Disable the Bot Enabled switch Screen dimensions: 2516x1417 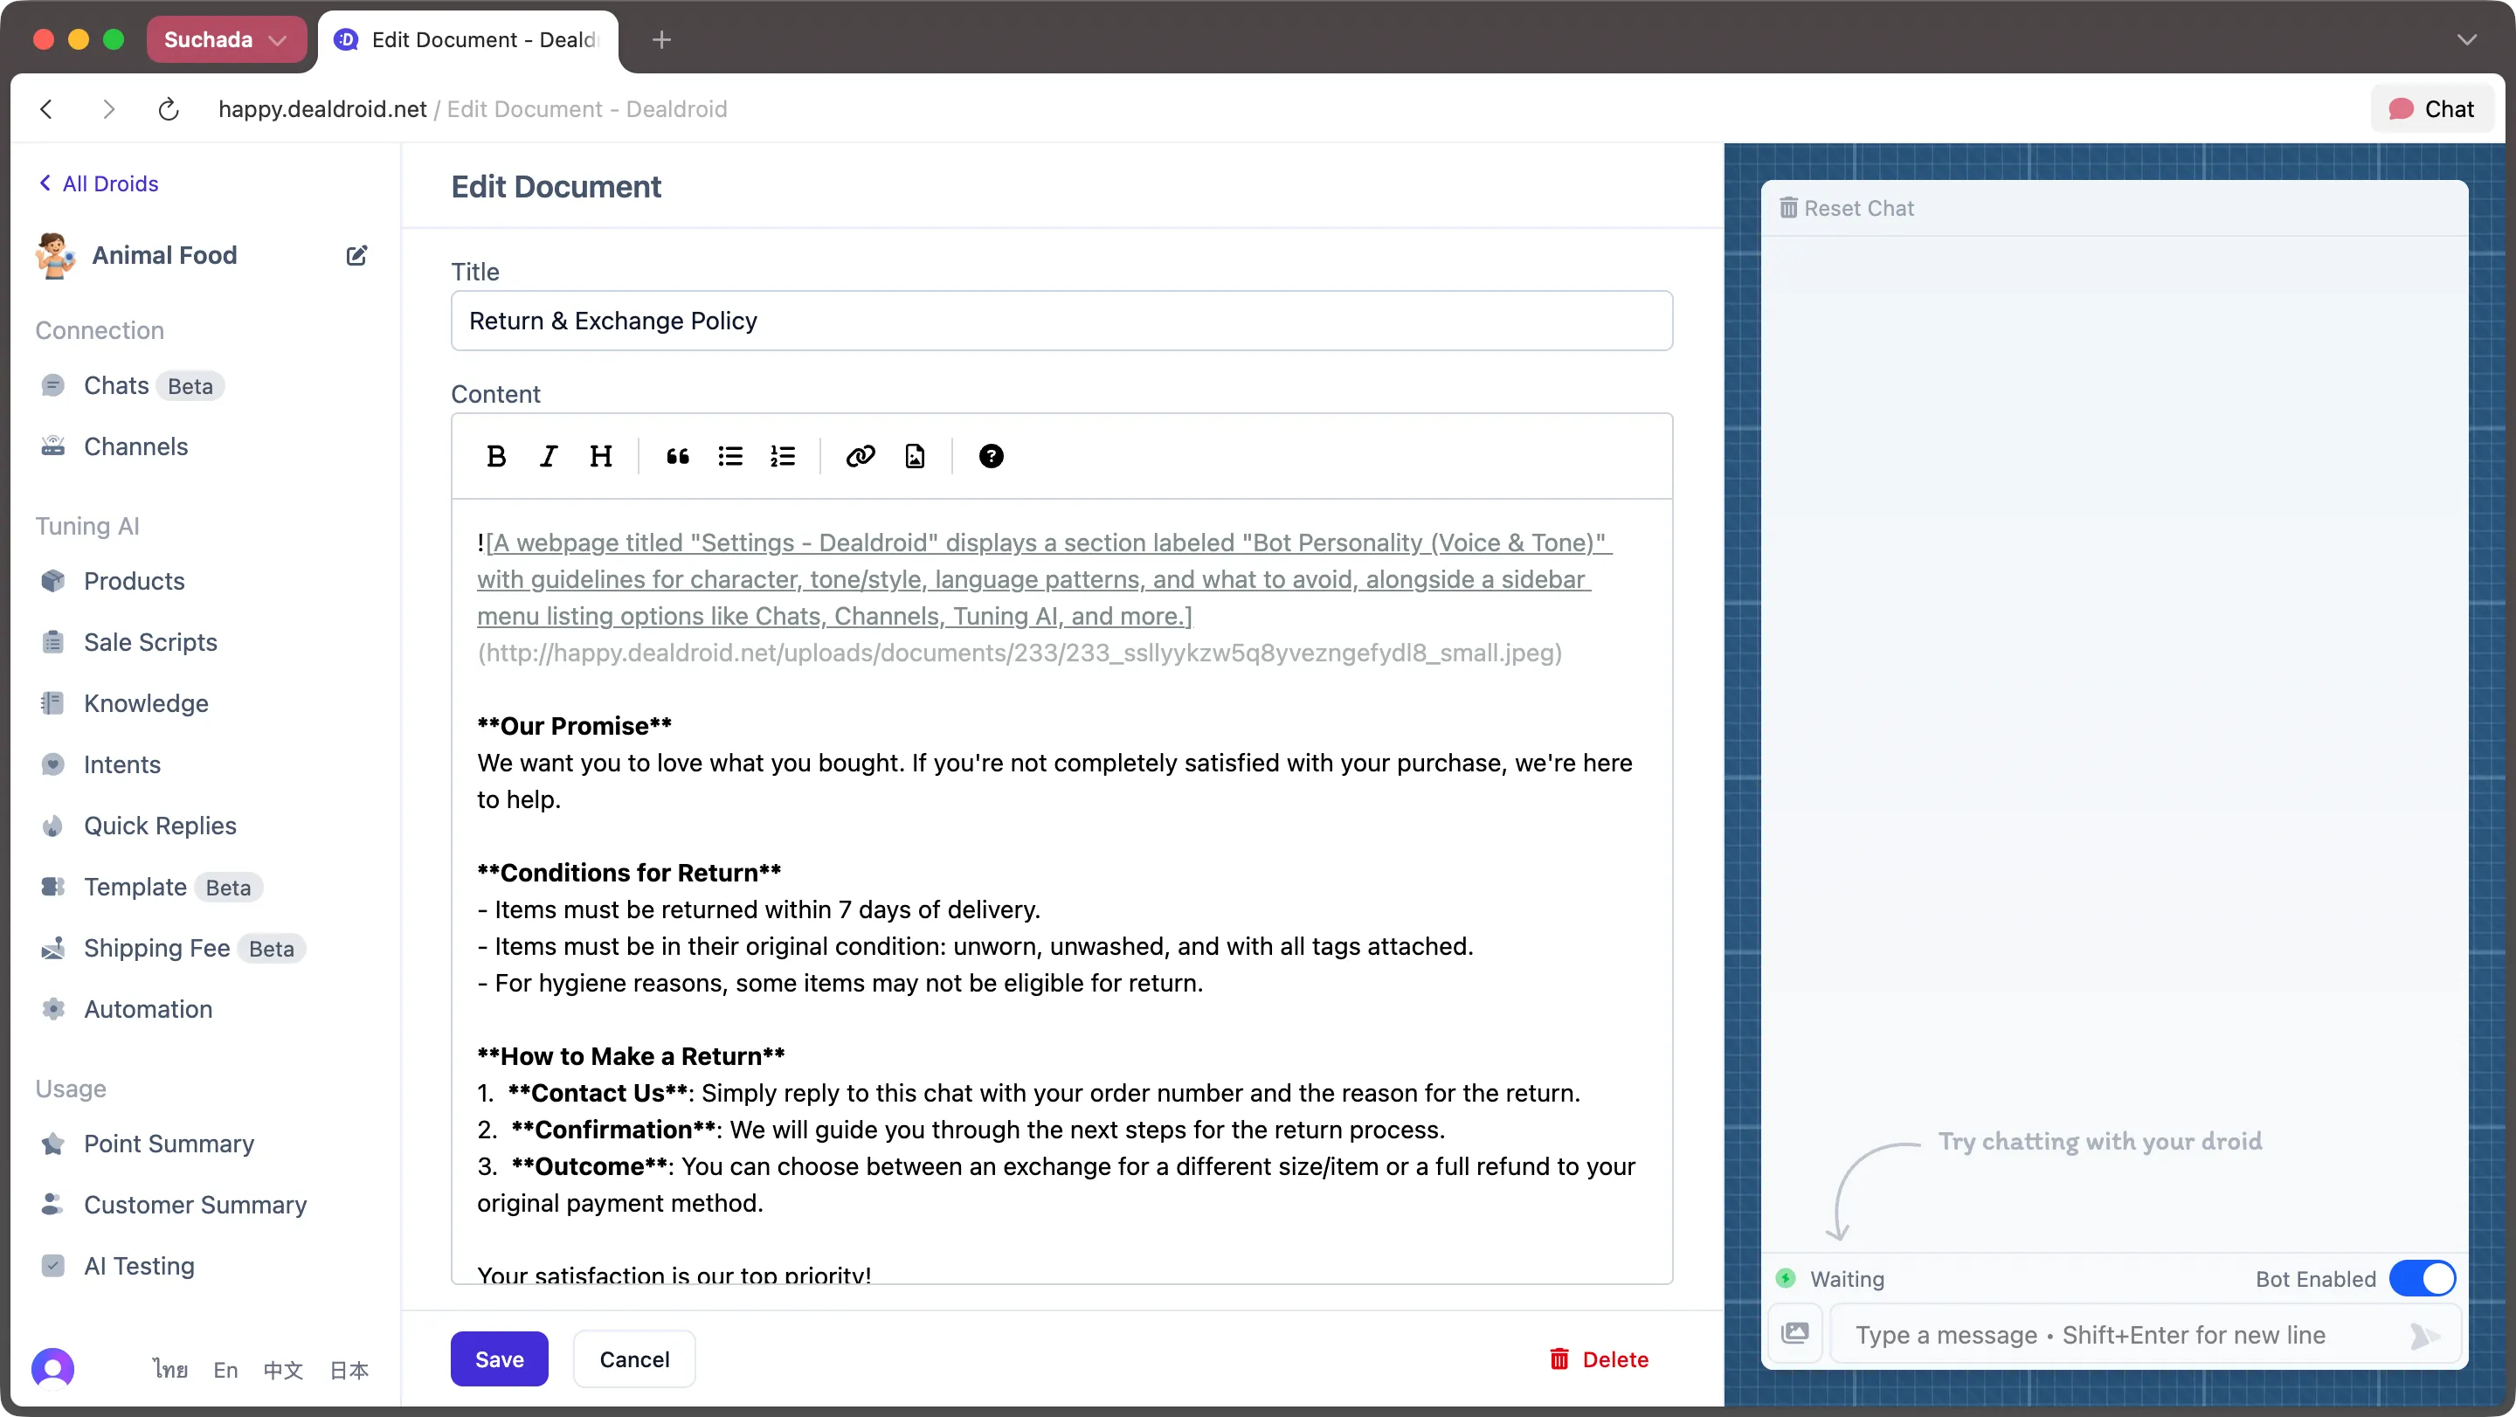[2422, 1277]
